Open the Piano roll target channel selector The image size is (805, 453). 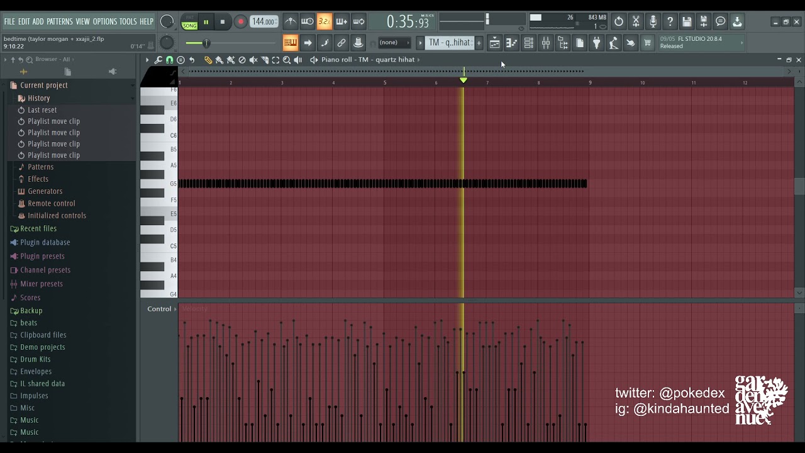[x=369, y=60]
